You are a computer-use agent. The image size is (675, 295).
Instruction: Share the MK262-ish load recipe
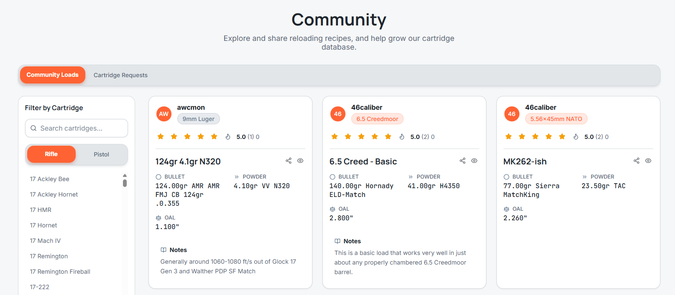637,161
